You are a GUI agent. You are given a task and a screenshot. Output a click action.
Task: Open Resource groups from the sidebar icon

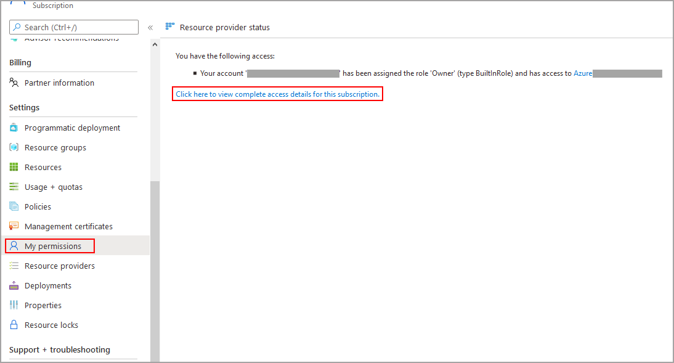point(14,147)
